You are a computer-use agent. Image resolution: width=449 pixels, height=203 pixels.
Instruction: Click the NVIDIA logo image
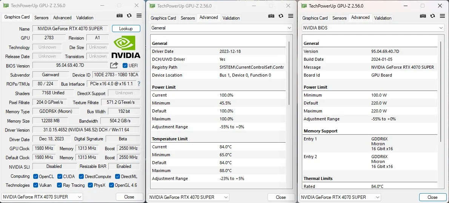(x=126, y=47)
